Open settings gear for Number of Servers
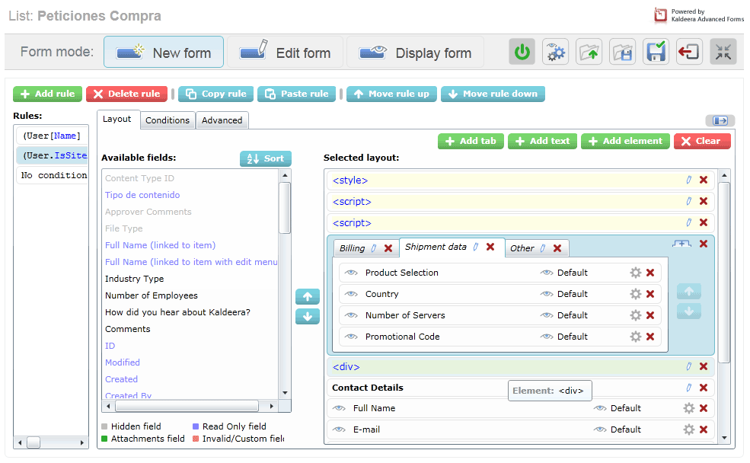The image size is (750, 463). click(x=636, y=315)
